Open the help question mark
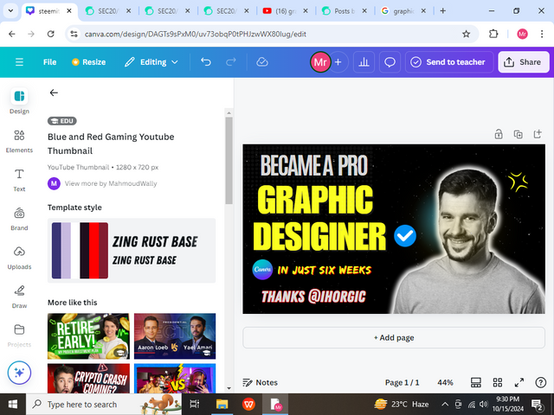Screen dimensions: 554x415 (540, 382)
